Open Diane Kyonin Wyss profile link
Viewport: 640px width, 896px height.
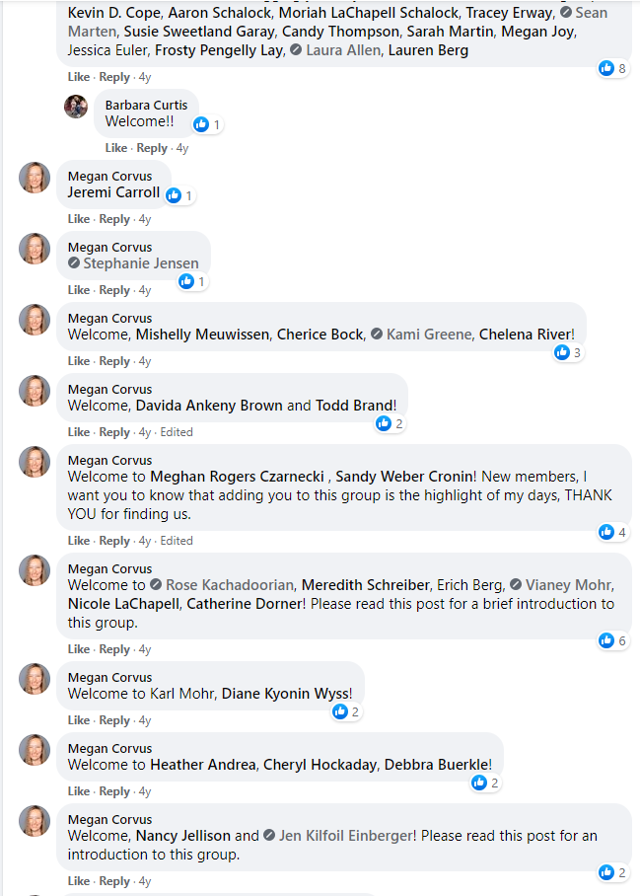pos(285,693)
